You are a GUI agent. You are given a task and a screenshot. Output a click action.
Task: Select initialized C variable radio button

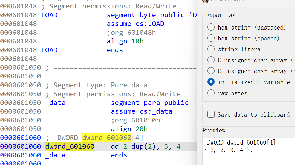click(211, 82)
